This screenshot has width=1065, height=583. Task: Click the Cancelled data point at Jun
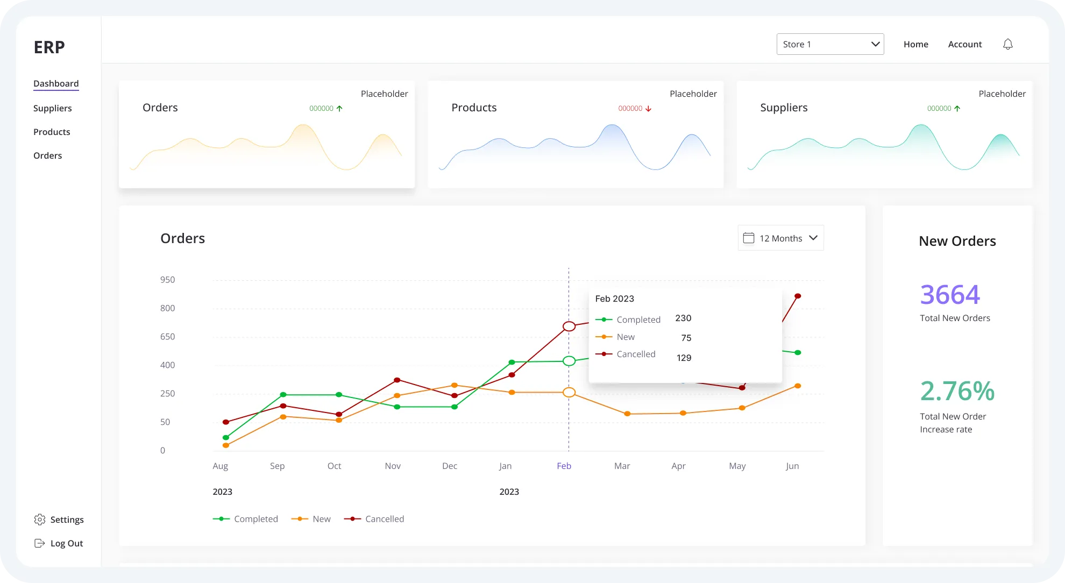tap(798, 296)
